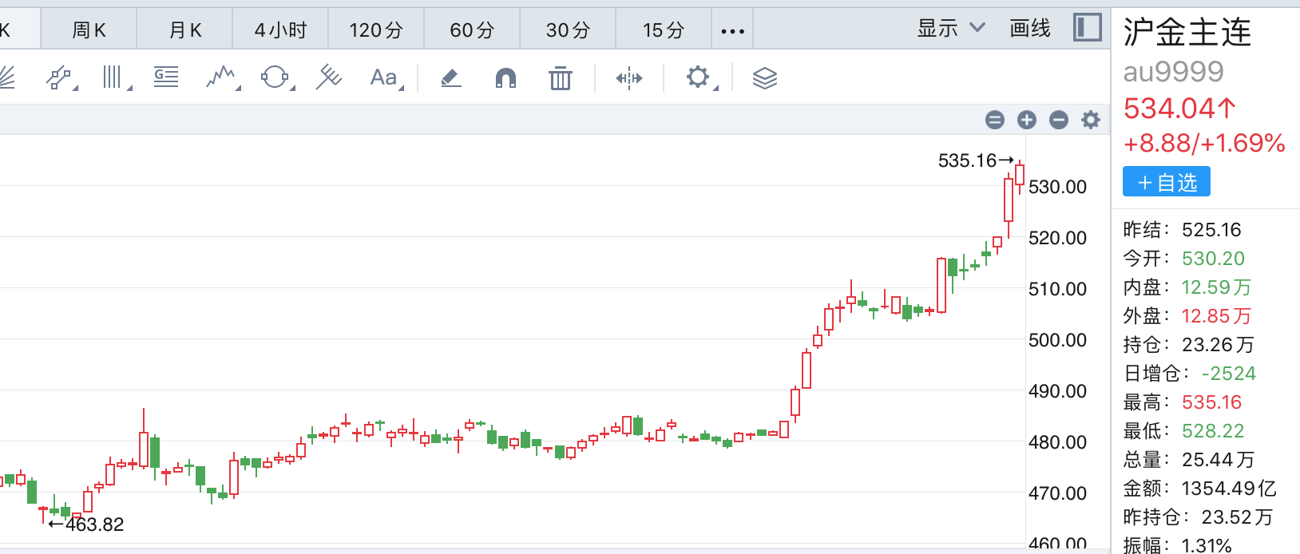Click the 535.16 high price marker on chart

point(975,160)
